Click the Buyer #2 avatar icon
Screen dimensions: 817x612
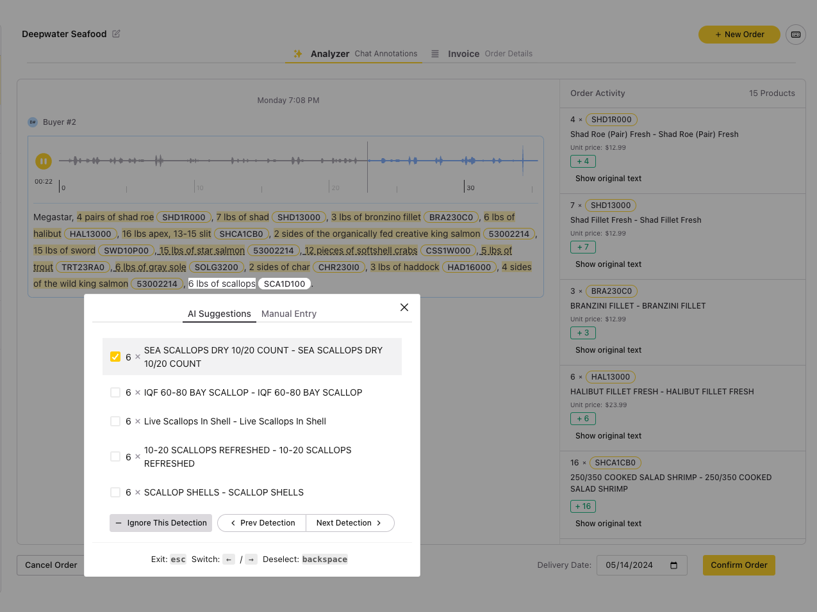pos(33,122)
